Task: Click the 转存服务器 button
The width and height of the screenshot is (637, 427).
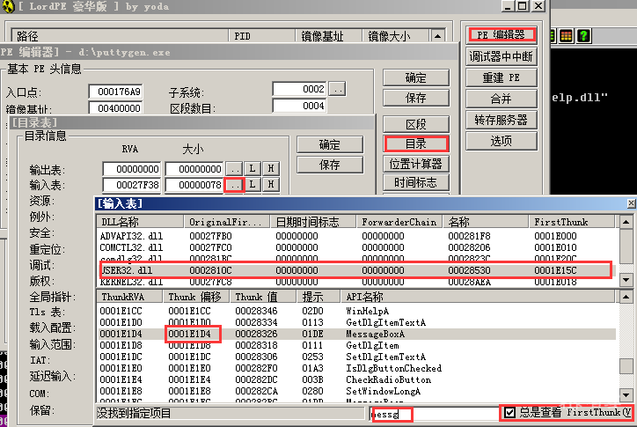Action: click(502, 120)
